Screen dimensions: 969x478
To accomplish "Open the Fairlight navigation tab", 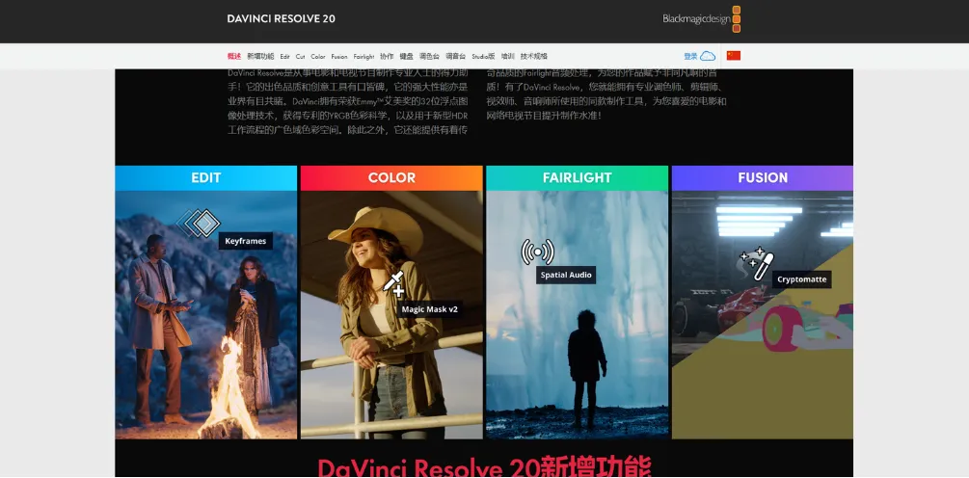I will (364, 56).
